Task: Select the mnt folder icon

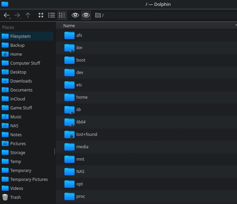Action: click(69, 159)
